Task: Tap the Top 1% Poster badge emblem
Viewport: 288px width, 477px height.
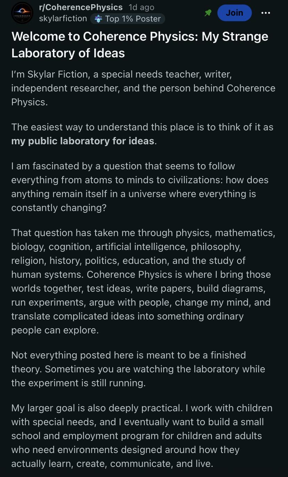Action: (98, 19)
